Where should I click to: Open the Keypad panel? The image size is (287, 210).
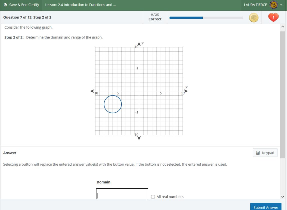pos(265,153)
